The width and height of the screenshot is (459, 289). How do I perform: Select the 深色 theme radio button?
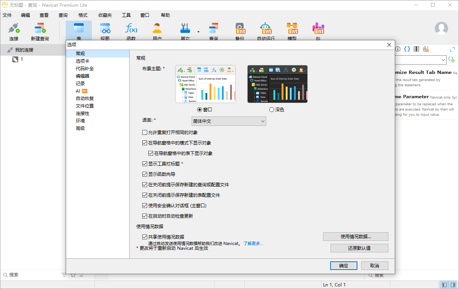(272, 109)
